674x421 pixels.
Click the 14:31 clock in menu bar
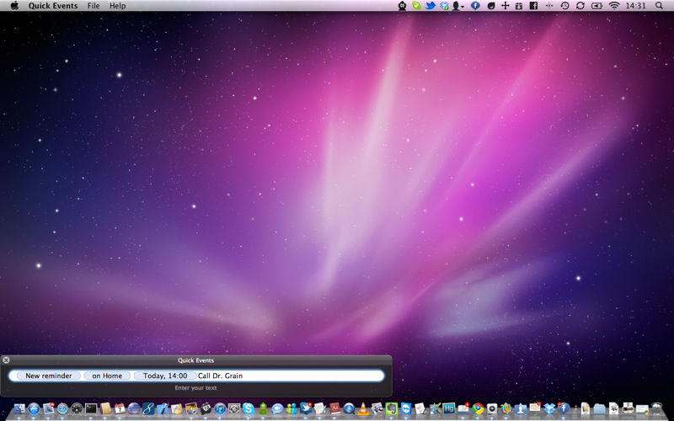636,6
